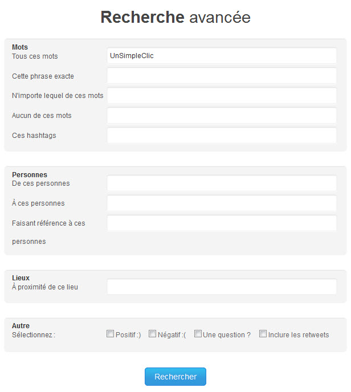This screenshot has height=392, width=351.
Task: Click into the 'Ces hashtags' input
Action: [x=222, y=136]
